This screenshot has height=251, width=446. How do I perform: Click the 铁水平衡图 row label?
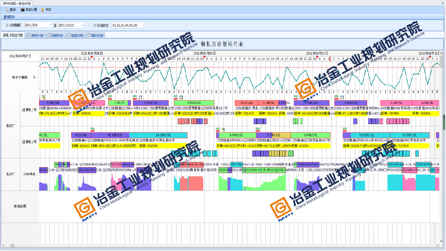pos(20,78)
